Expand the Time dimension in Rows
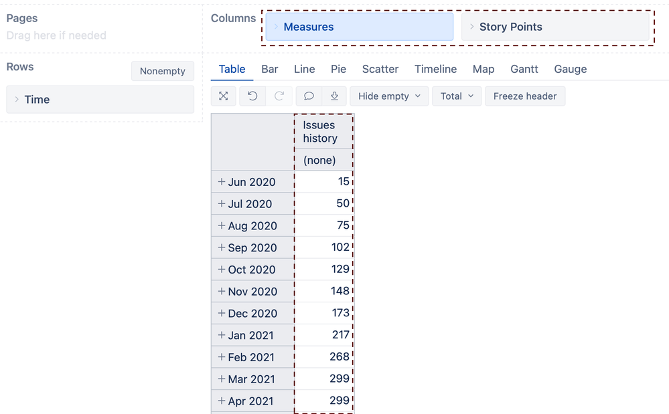Image resolution: width=669 pixels, height=414 pixels. click(x=16, y=99)
